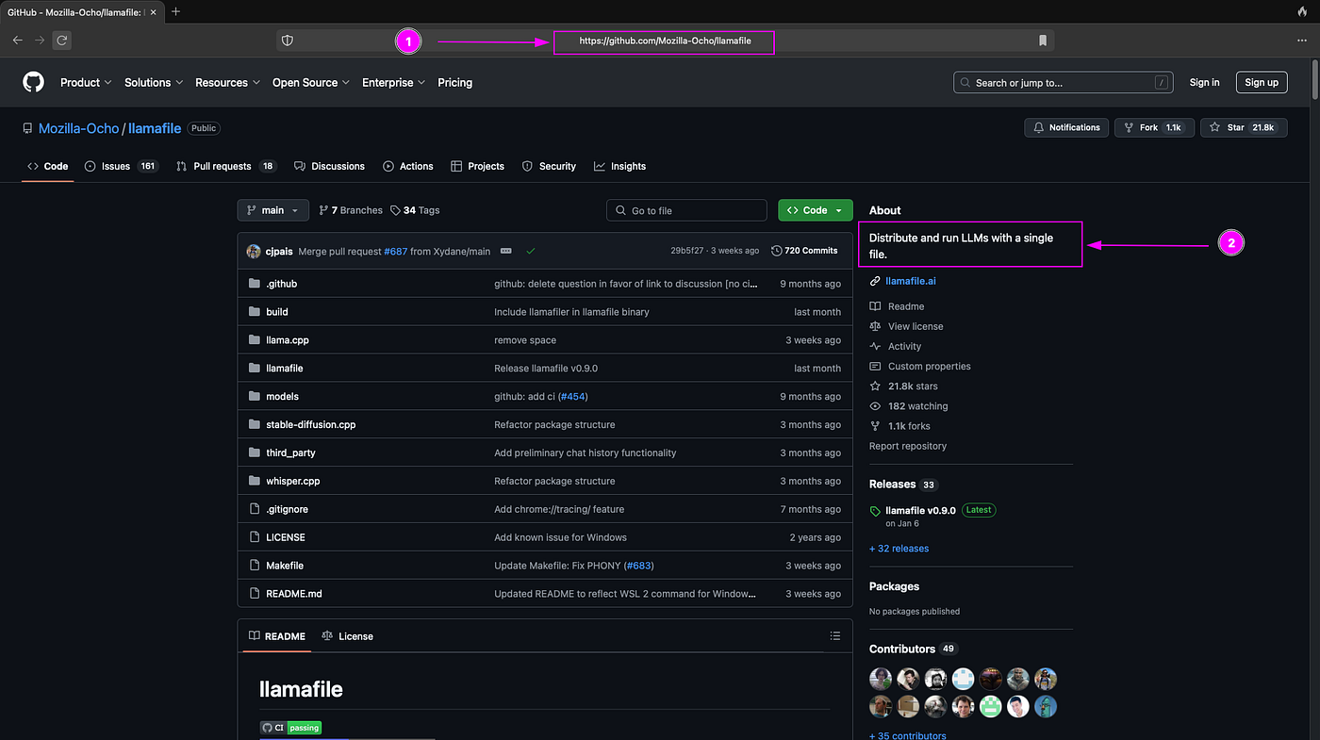Star the llamafile repository
The image size is (1320, 740).
(x=1244, y=127)
